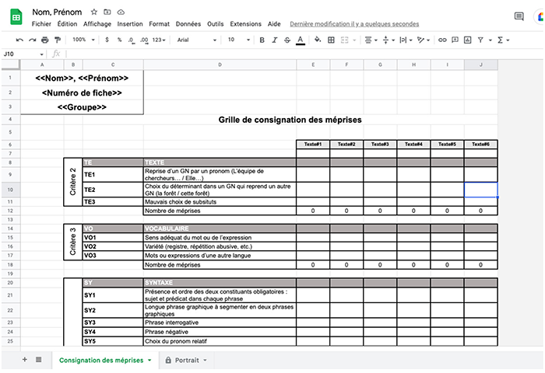545x373 pixels.
Task: Toggle strikethrough formatting
Action: tap(287, 40)
